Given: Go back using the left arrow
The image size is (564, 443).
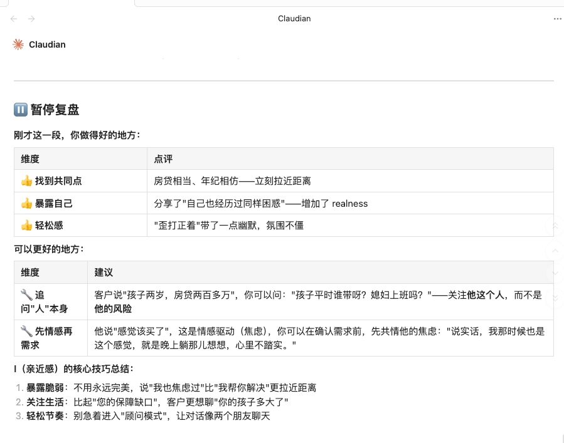Looking at the screenshot, I should [x=14, y=19].
